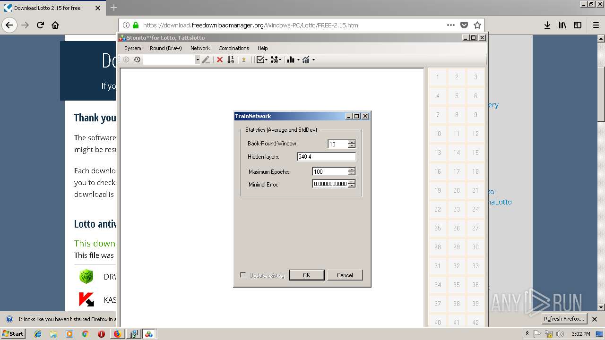Open a new Firefox tab with plus icon
This screenshot has width=605, height=340.
click(x=114, y=8)
